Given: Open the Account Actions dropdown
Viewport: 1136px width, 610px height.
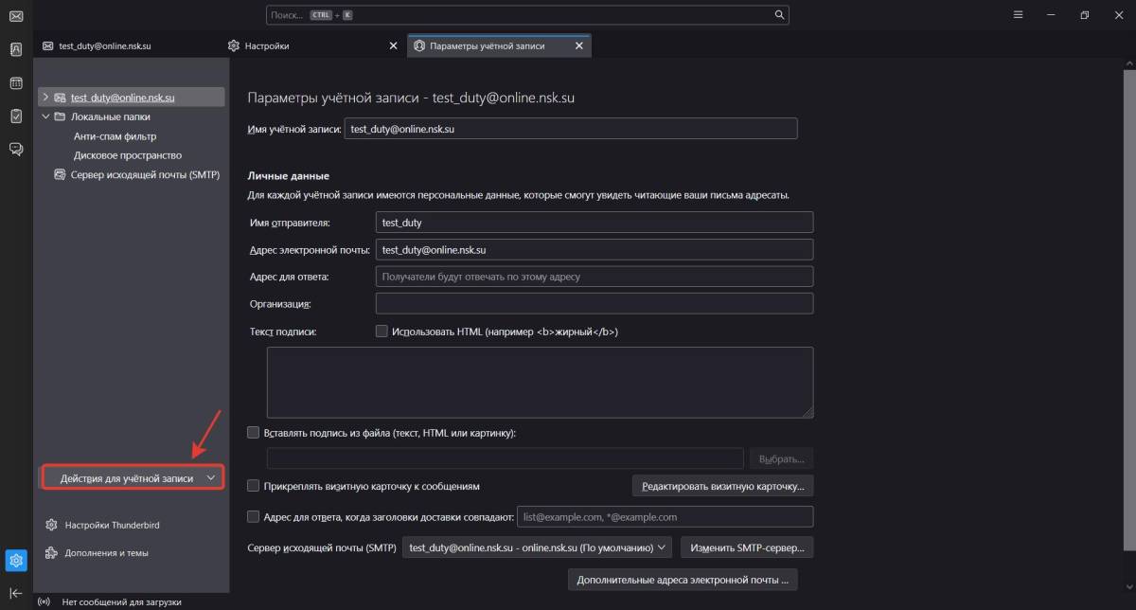Looking at the screenshot, I should (133, 478).
